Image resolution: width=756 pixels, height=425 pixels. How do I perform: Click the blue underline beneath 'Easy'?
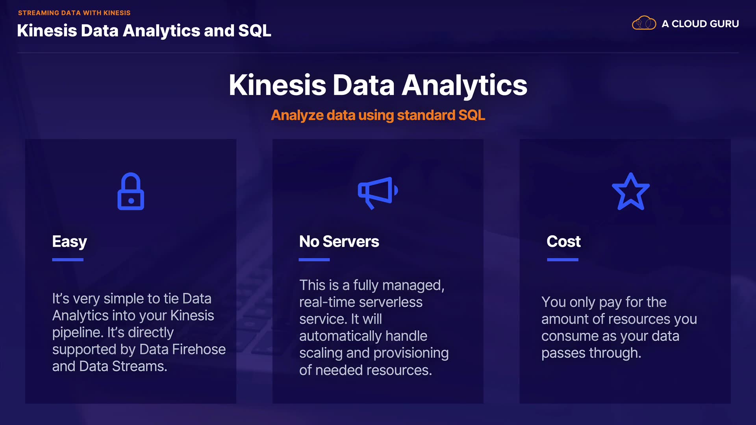68,260
